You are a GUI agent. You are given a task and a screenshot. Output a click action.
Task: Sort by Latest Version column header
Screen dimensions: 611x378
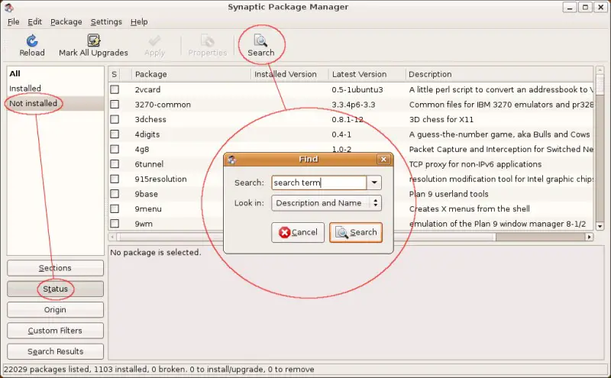367,74
